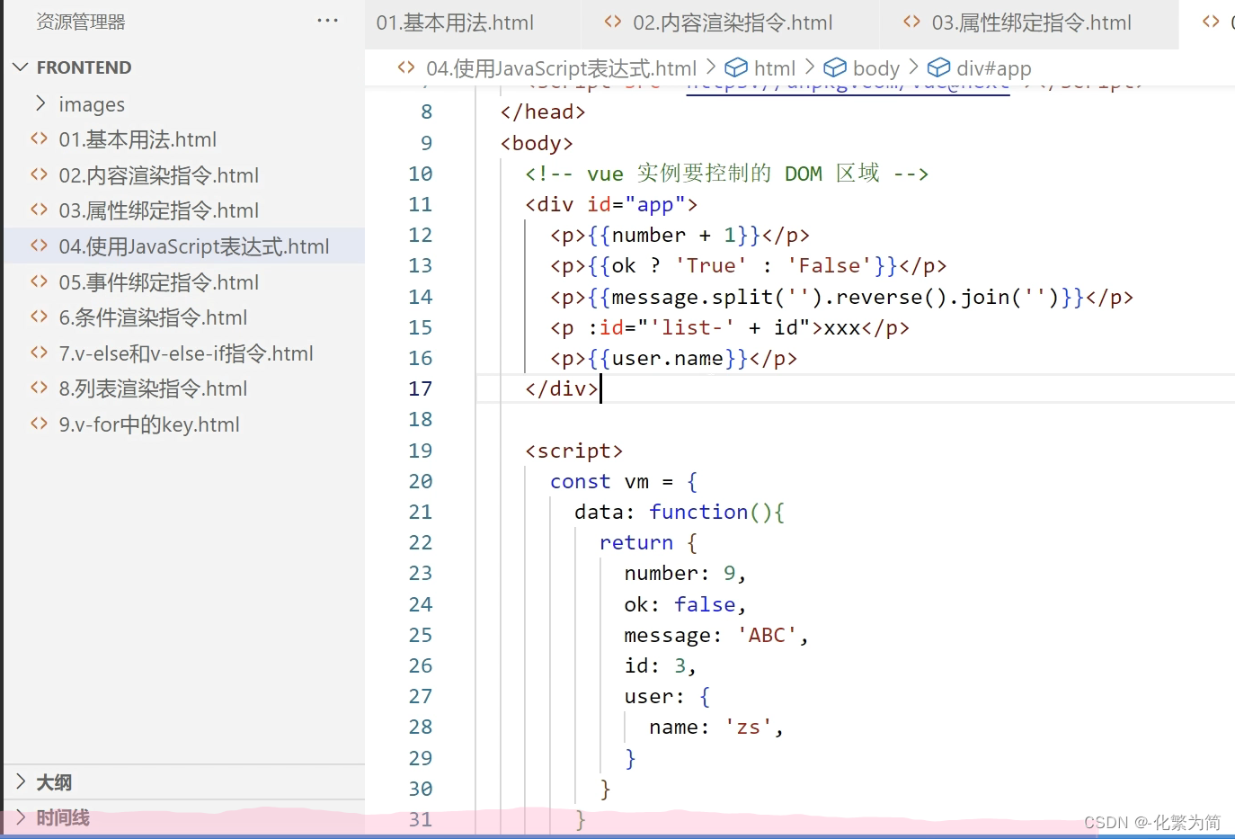Open file 8.列表渲染指令.html in explorer
The width and height of the screenshot is (1235, 839).
pos(153,388)
